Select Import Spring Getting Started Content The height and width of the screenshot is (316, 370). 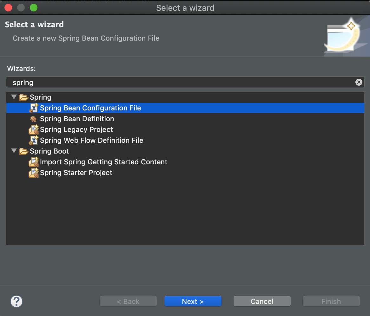(103, 162)
